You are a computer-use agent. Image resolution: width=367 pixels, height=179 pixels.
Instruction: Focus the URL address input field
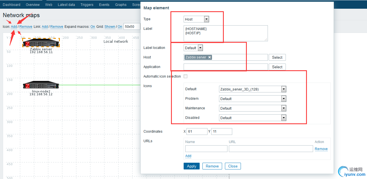[x=271, y=149]
